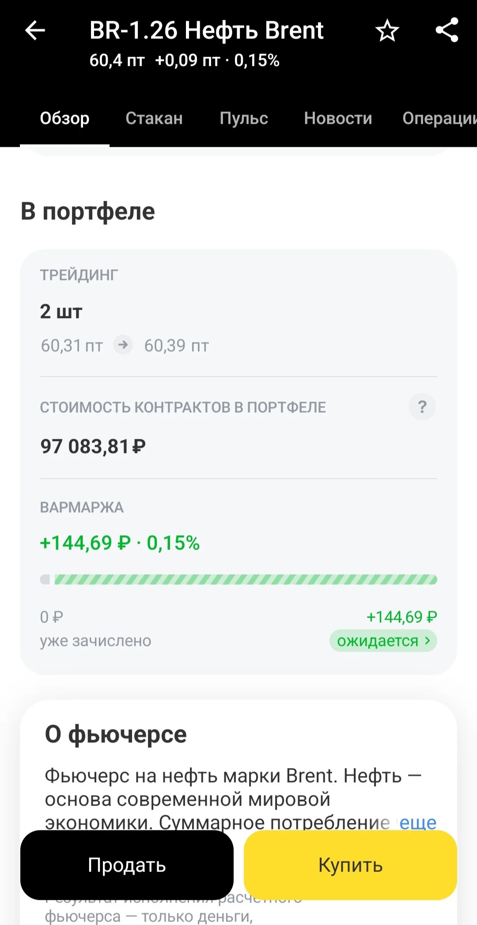Screen dimensions: 477x925
Task: Open the share icon in header
Action: click(x=447, y=30)
